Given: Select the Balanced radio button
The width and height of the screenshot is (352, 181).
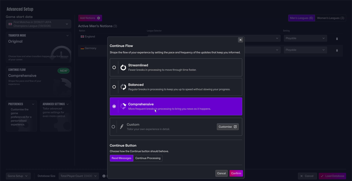Looking at the screenshot, I should [114, 87].
